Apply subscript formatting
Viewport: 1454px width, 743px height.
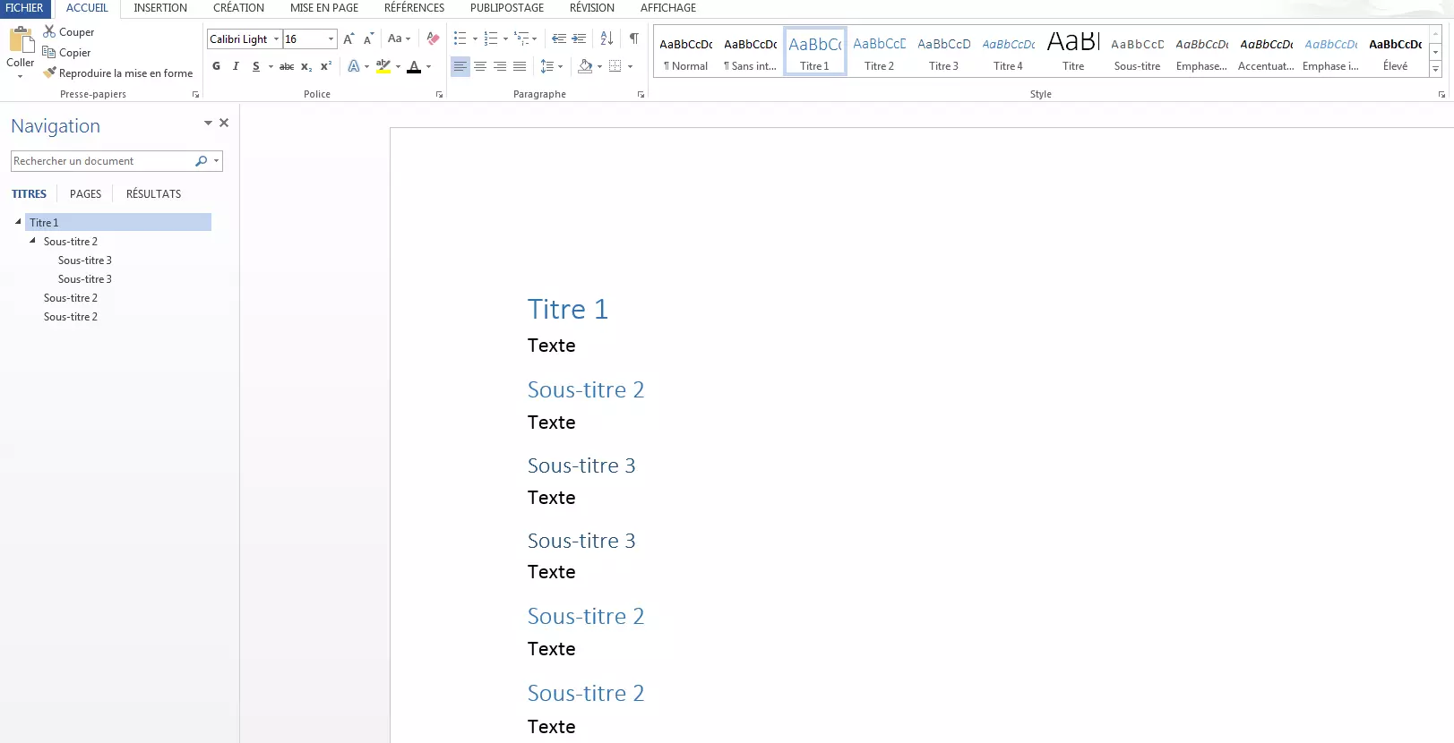coord(306,66)
